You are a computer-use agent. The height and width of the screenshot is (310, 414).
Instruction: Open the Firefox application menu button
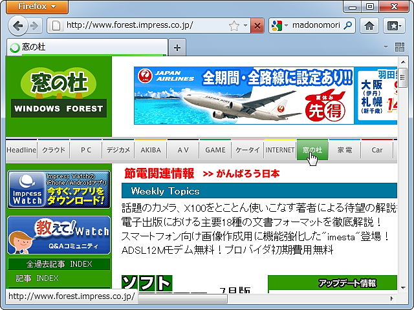(37, 6)
